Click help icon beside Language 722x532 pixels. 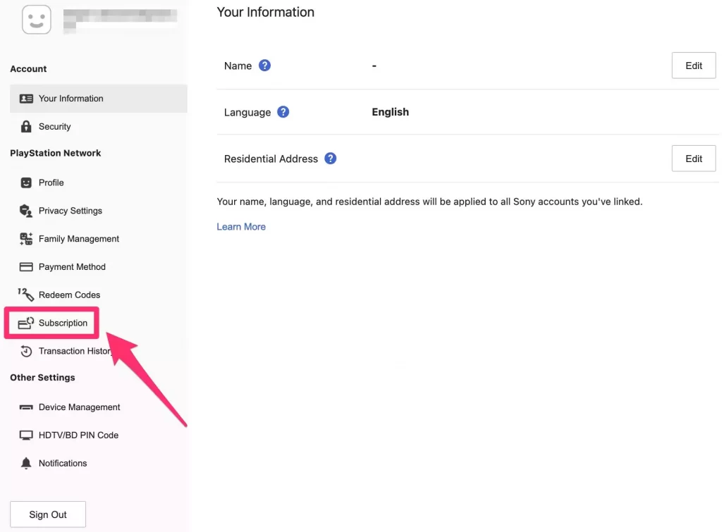283,112
